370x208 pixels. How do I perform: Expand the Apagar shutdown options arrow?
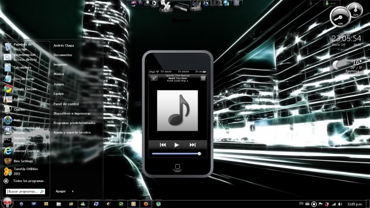pyautogui.click(x=73, y=191)
